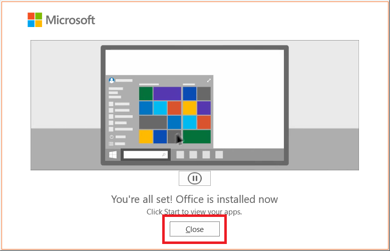Click the mouse cursor graphic in the illustration
This screenshot has width=390, height=251.
coord(179,138)
